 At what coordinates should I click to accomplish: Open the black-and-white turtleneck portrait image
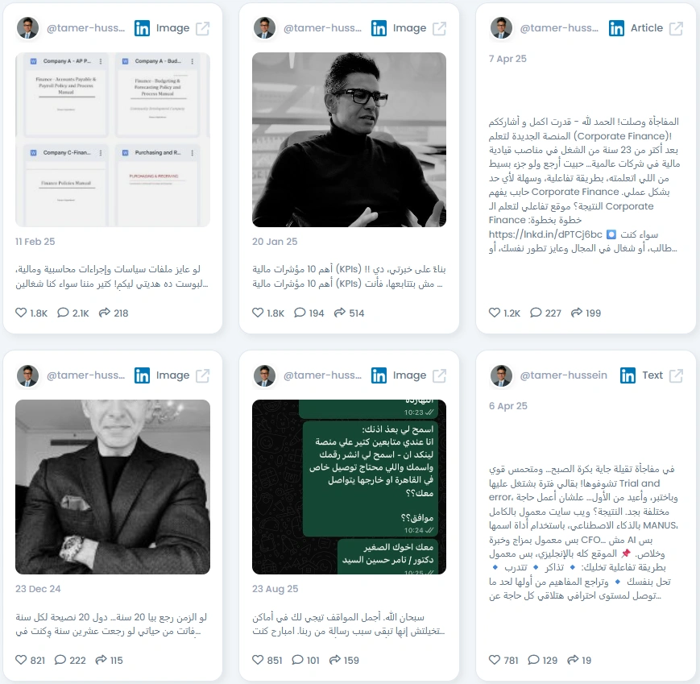(349, 139)
